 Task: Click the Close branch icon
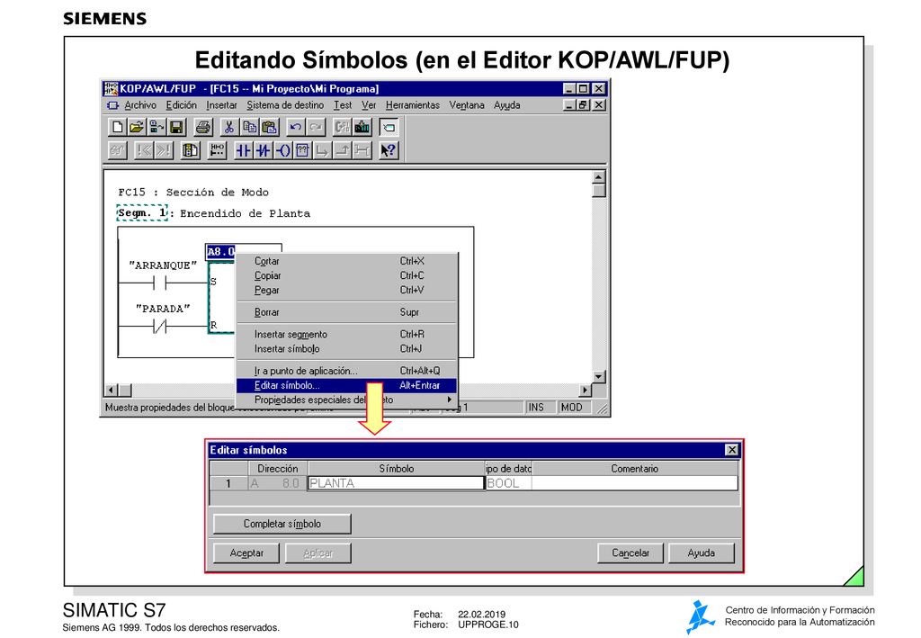[x=343, y=150]
